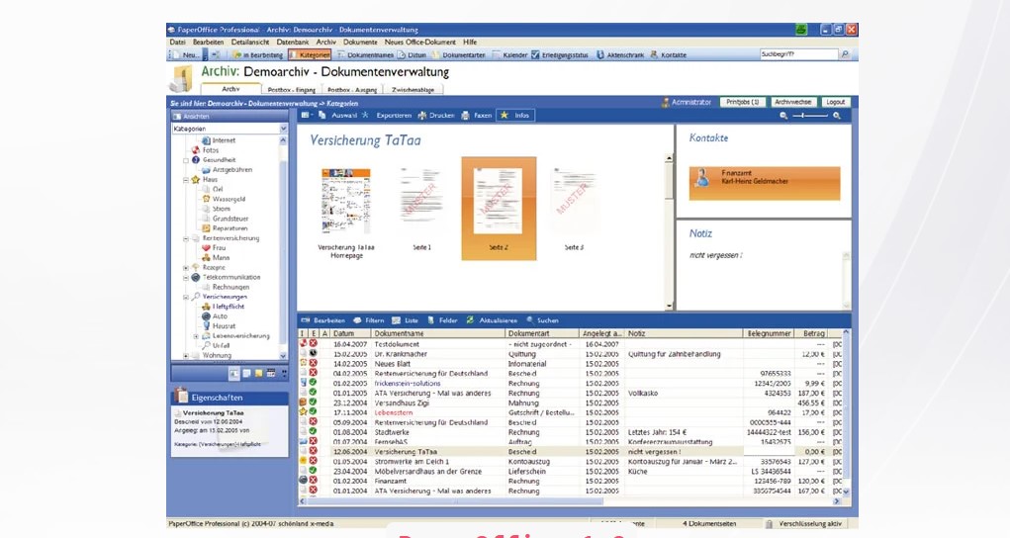1010x538 pixels.
Task: Select the Haftpflicht category in the tree
Action: coord(229,307)
